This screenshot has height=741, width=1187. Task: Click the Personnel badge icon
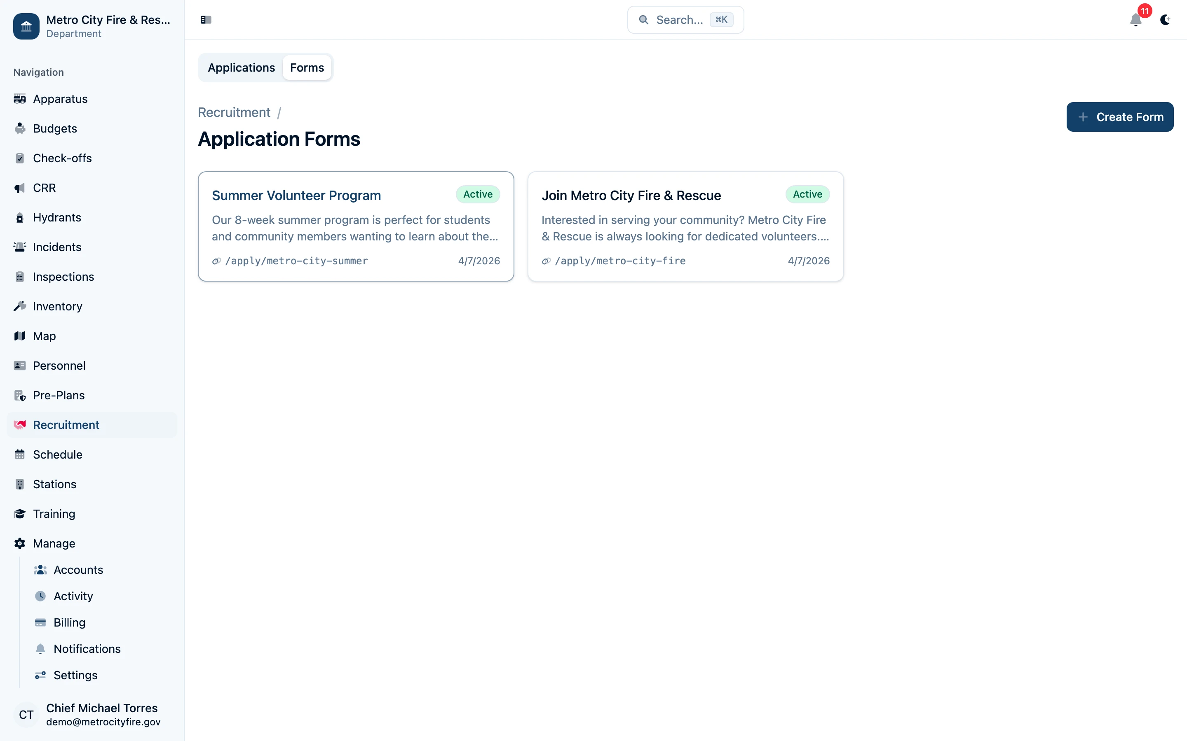pyautogui.click(x=20, y=366)
